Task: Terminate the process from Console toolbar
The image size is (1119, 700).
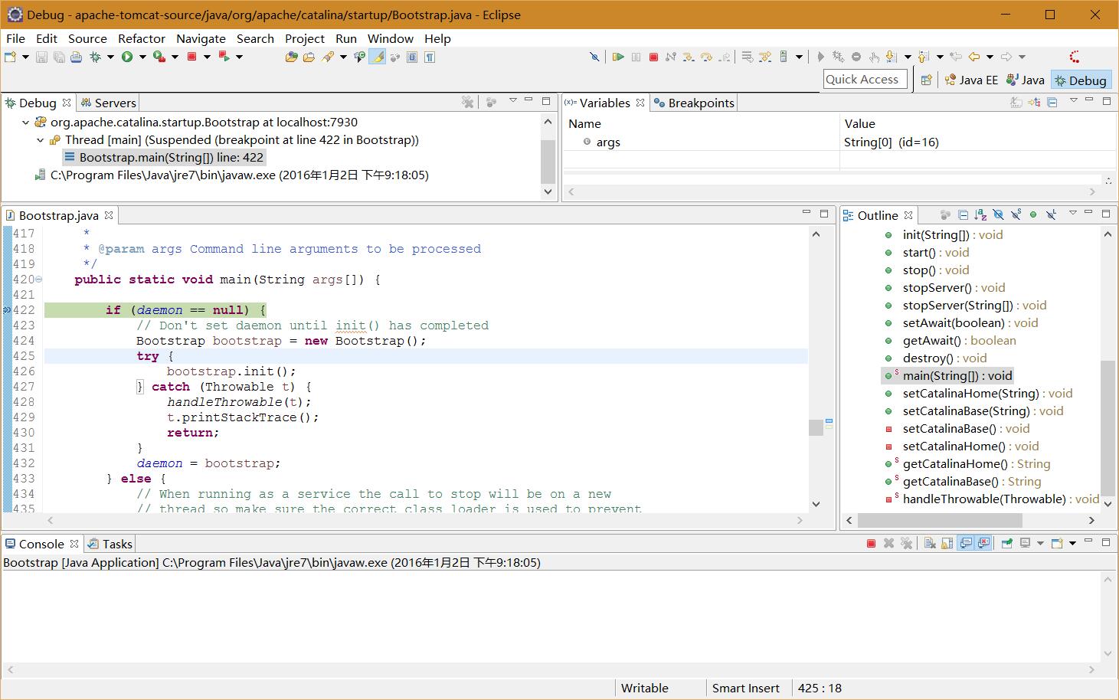Action: [x=871, y=544]
